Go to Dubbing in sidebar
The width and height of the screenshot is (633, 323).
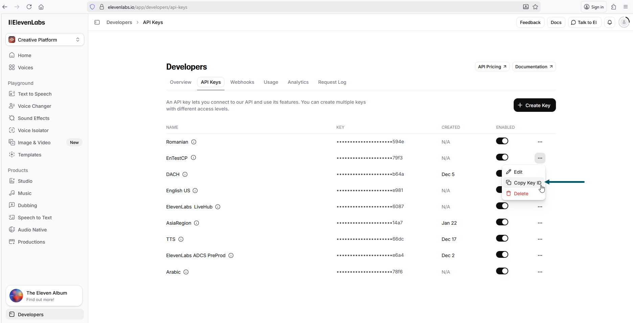(27, 205)
